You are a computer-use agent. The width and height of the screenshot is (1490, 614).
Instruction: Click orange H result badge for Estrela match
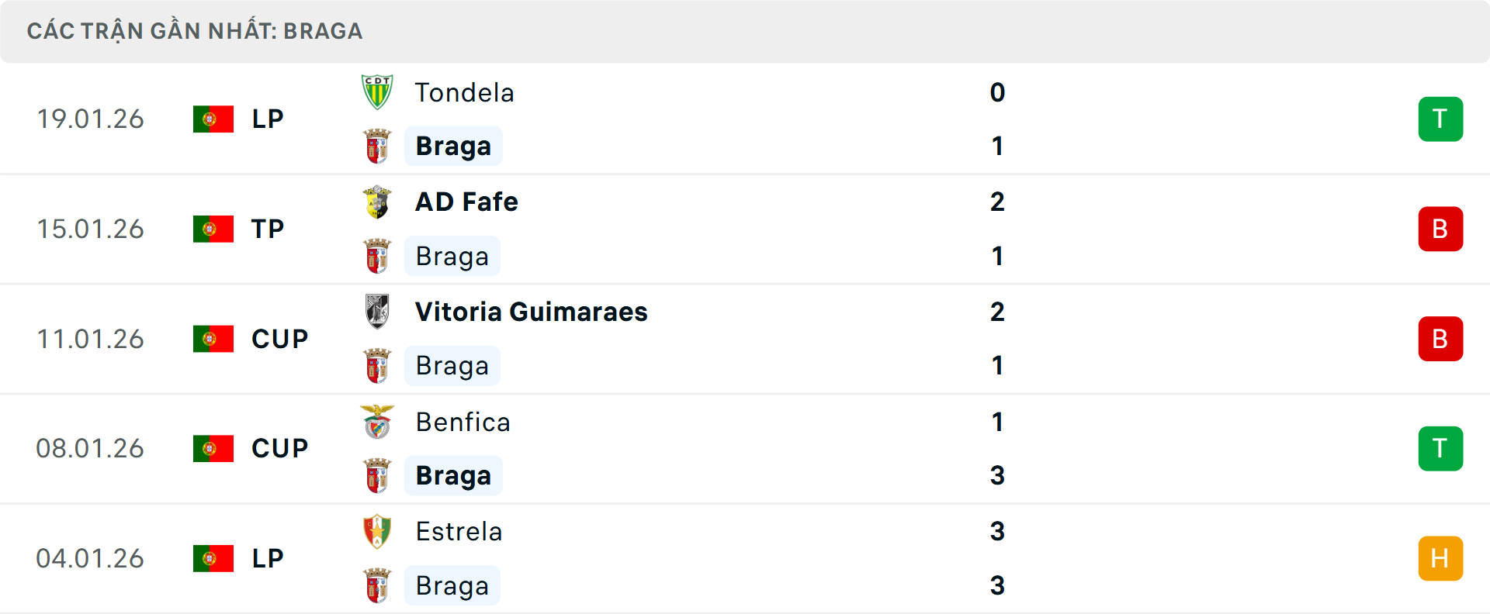(1440, 559)
